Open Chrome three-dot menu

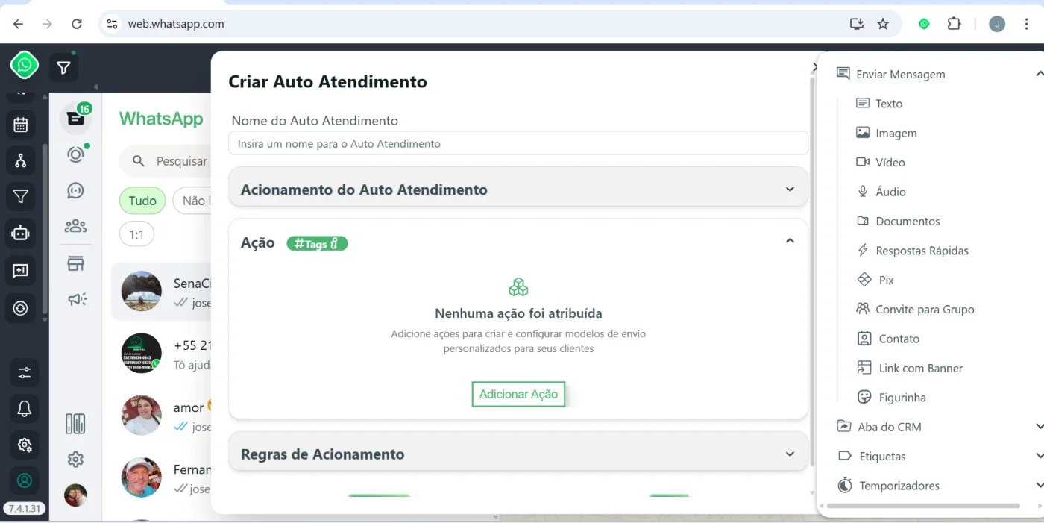[x=1027, y=24]
